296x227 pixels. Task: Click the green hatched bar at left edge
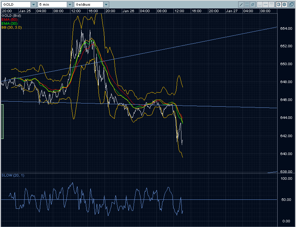point(2,122)
